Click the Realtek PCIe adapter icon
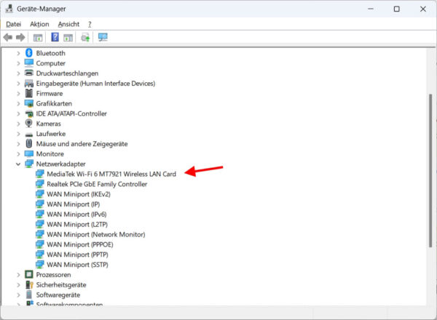The image size is (437, 320). [40, 184]
